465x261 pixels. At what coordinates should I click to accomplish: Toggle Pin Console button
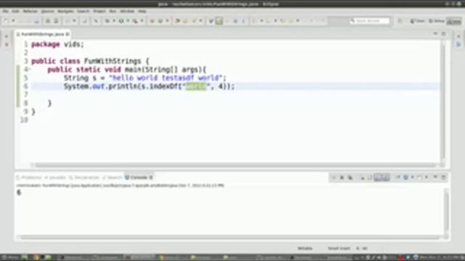coord(398,178)
